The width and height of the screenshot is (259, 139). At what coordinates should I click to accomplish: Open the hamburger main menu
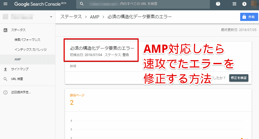[x=5, y=4]
